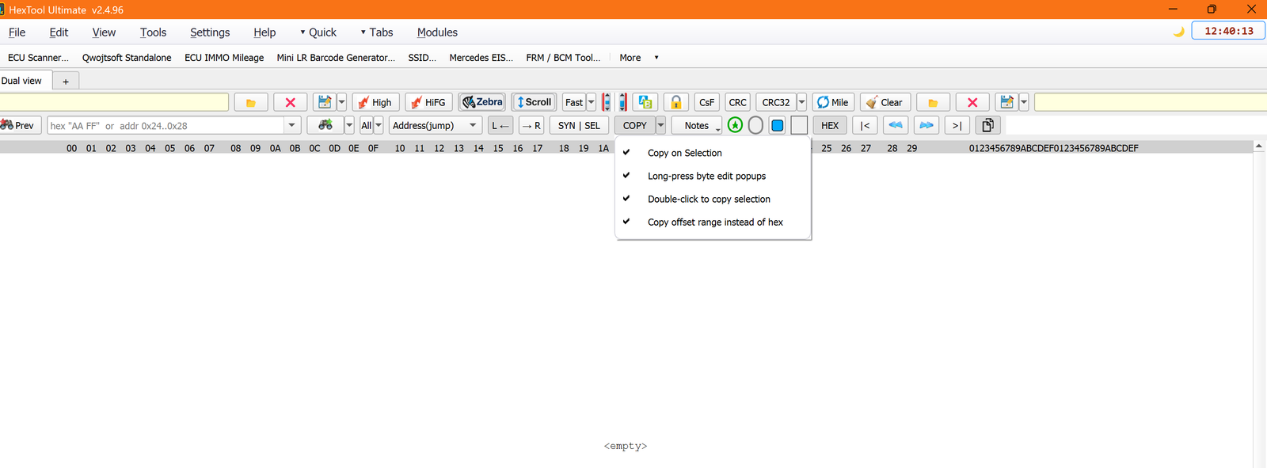1267x468 pixels.
Task: Click the blue fast-forward double-arrow icon
Action: pyautogui.click(x=926, y=125)
